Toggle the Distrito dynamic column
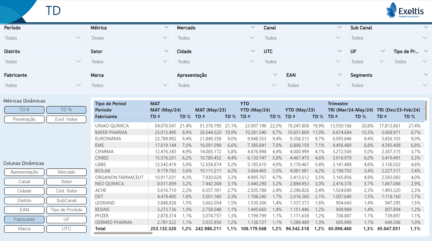Image resolution: width=432 pixels, height=241 pixels. [24, 201]
